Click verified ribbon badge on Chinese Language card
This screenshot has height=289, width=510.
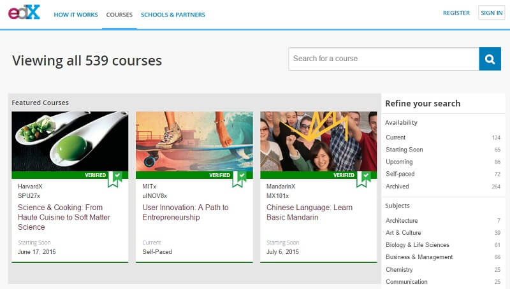363,180
